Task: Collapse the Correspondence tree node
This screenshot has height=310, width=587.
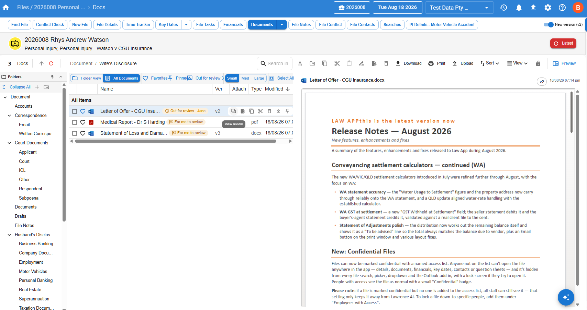Action: [9, 116]
